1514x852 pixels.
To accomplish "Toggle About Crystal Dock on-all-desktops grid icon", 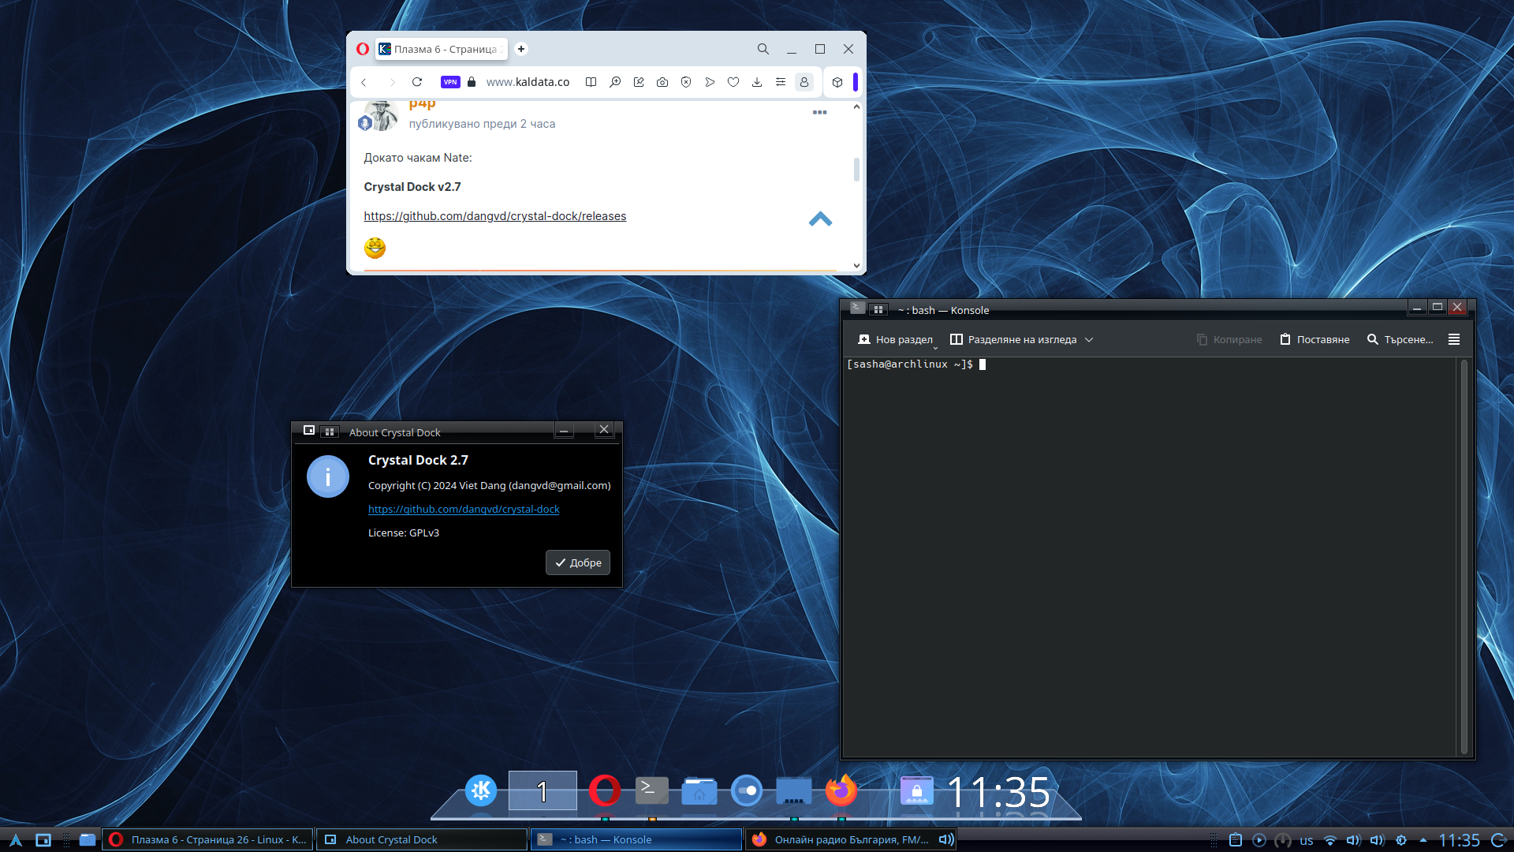I will pyautogui.click(x=330, y=432).
